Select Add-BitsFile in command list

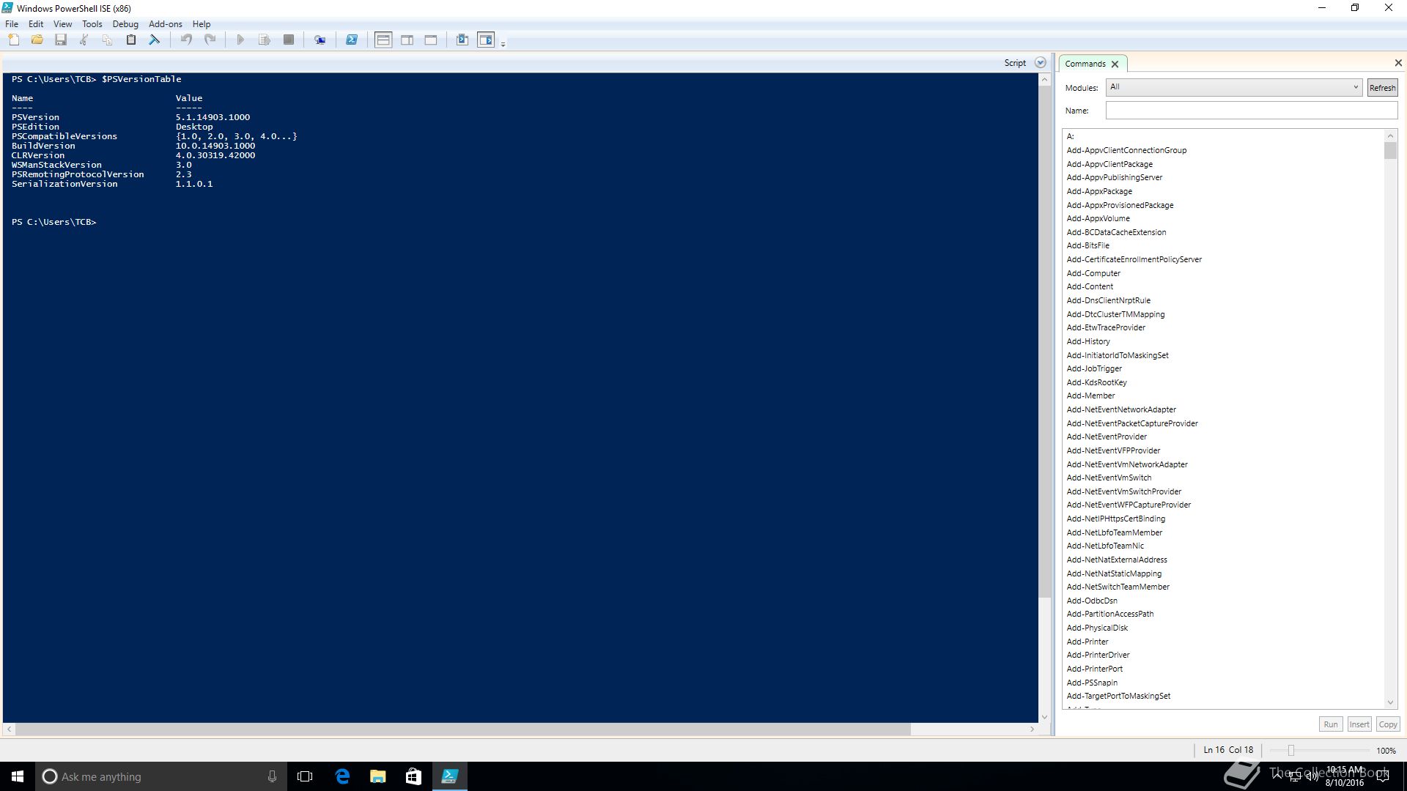1087,245
